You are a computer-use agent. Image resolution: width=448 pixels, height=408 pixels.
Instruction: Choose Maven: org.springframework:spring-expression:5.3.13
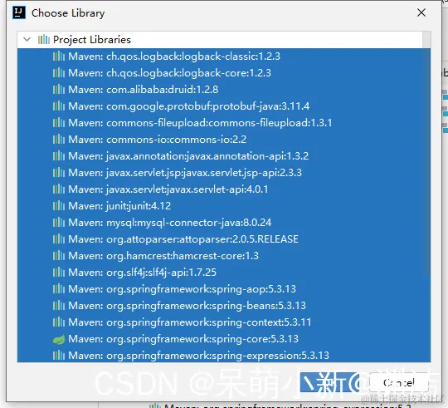pos(224,355)
